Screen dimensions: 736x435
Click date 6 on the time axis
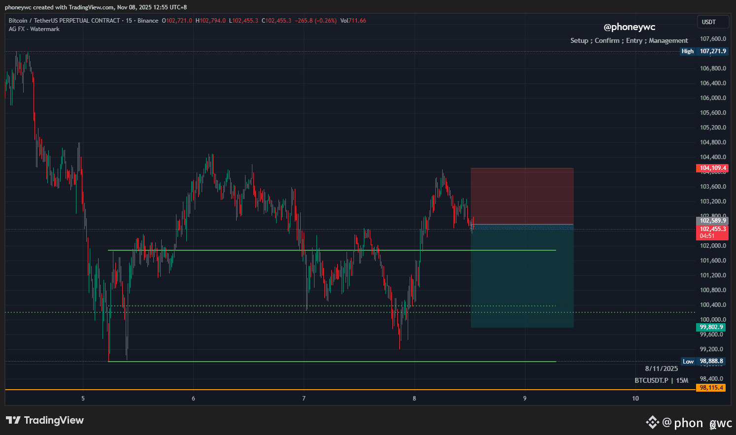(193, 399)
